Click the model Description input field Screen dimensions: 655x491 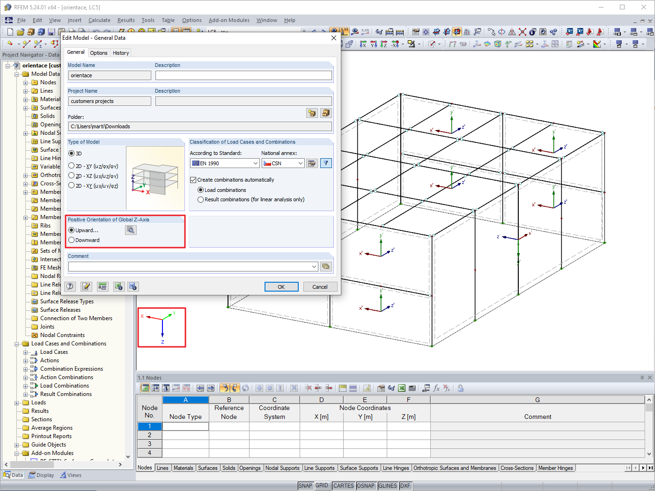point(243,75)
